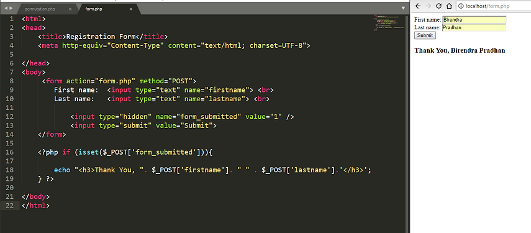Click the closing </form> tag on line 14
Screen dimensions: 531x233
52,134
